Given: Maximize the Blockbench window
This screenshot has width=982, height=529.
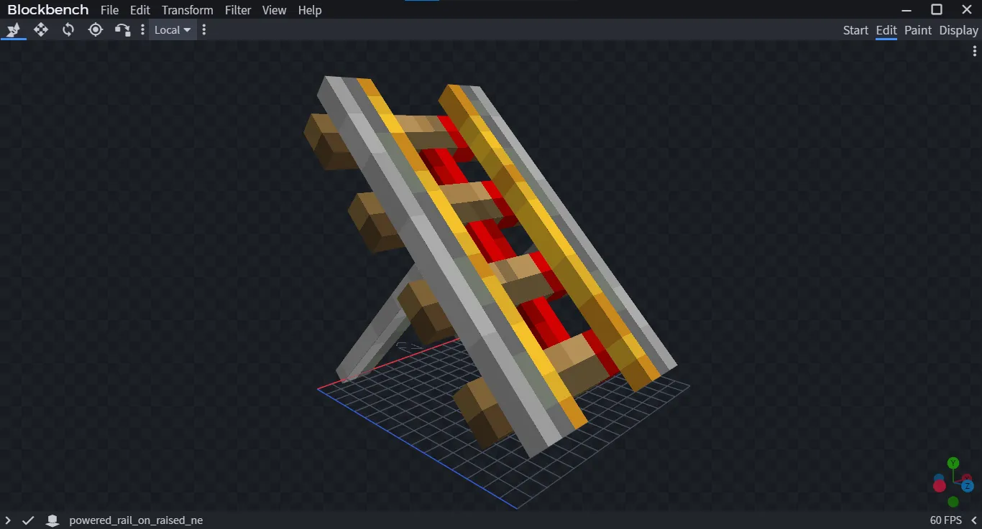Looking at the screenshot, I should [937, 9].
